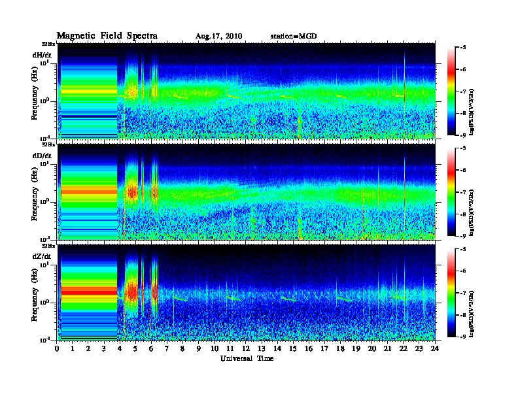This screenshot has width=518, height=400.
Task: Click the "-5" value on dZ/dt colorbar
Action: point(463,249)
